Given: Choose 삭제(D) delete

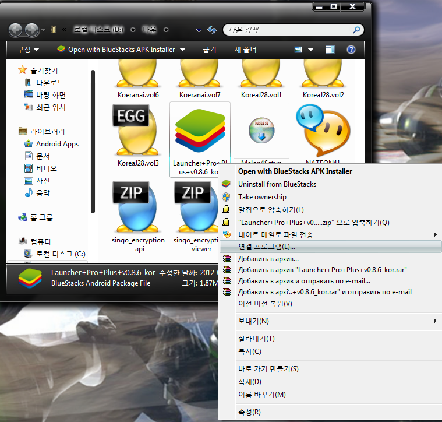Looking at the screenshot, I should 330,382.
